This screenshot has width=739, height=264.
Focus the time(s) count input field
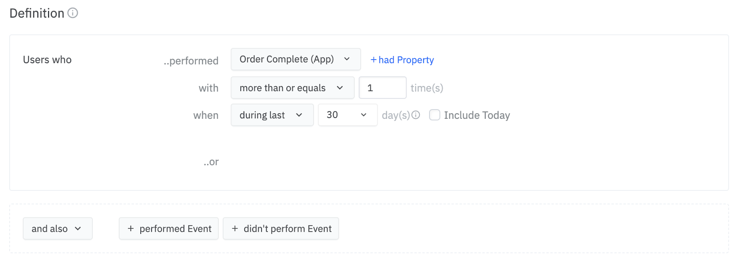click(x=382, y=88)
